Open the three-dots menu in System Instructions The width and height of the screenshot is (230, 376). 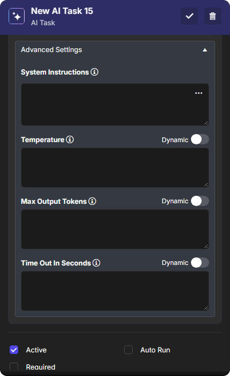click(x=198, y=93)
